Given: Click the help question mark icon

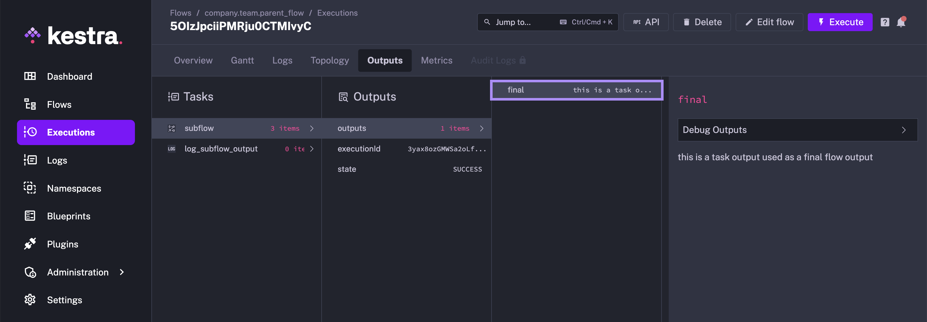Looking at the screenshot, I should [x=885, y=22].
